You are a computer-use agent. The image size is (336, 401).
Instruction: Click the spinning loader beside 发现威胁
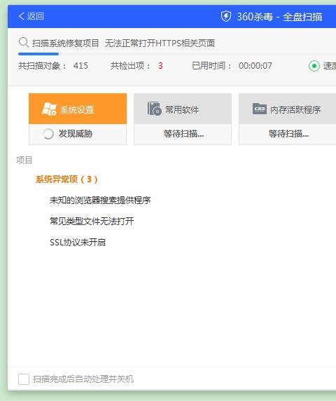tap(48, 134)
